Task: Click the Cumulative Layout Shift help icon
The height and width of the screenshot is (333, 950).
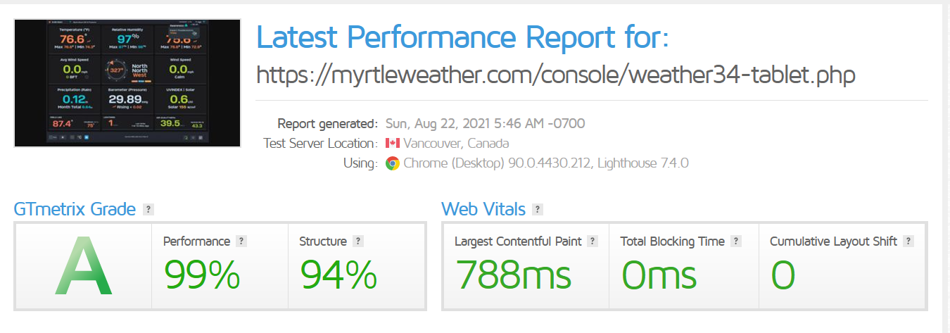Action: 908,241
